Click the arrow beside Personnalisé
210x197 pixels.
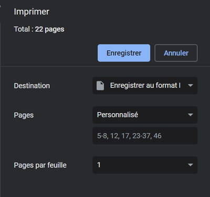click(x=190, y=115)
